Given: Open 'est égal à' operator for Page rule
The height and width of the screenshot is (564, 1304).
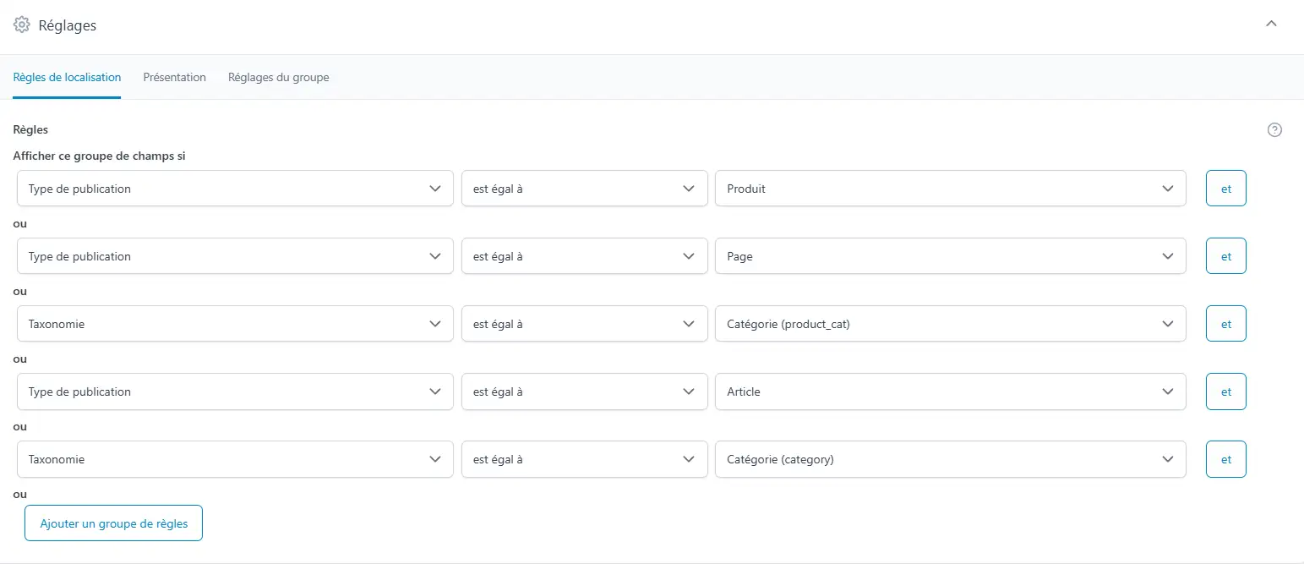Looking at the screenshot, I should [x=585, y=256].
